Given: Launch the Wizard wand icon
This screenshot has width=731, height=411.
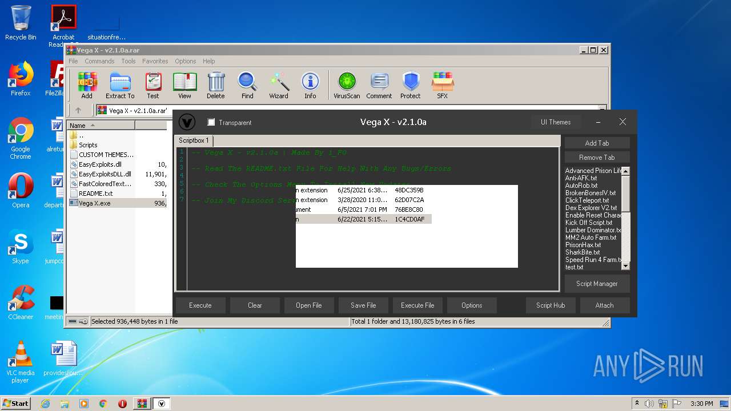Looking at the screenshot, I should coord(279,86).
